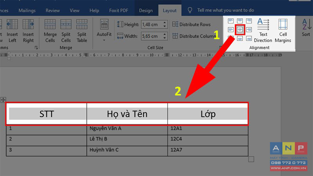Click the Width value field
The image size is (313, 176).
[x=152, y=36]
